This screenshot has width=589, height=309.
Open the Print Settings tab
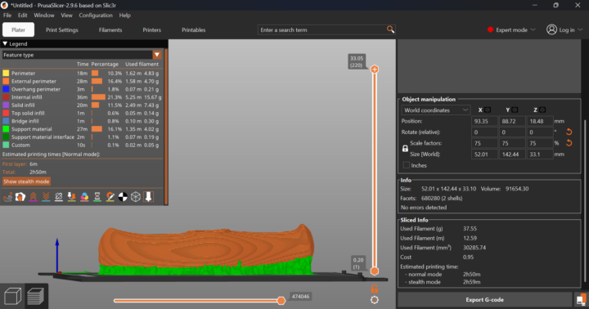click(x=62, y=29)
